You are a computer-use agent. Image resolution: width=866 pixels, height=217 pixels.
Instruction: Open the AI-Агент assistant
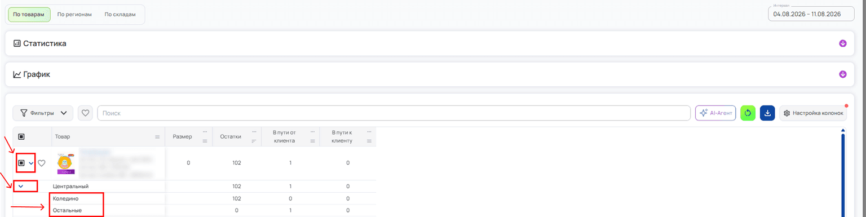[715, 113]
